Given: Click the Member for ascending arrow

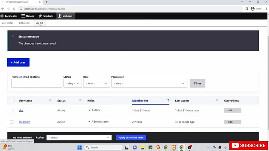Looking at the screenshot, I should [168, 100].
